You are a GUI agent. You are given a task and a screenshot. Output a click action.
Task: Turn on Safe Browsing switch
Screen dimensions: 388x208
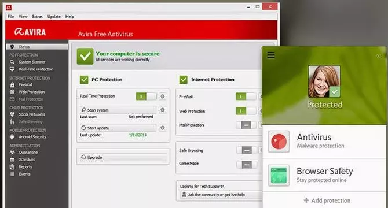247,150
